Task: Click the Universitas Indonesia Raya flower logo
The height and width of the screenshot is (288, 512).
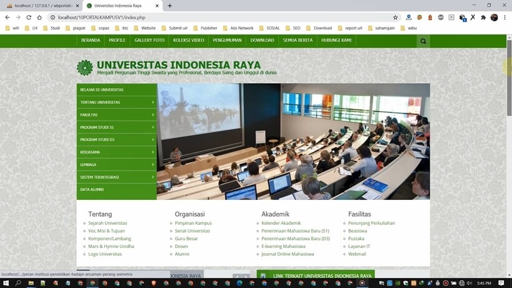Action: [85, 67]
